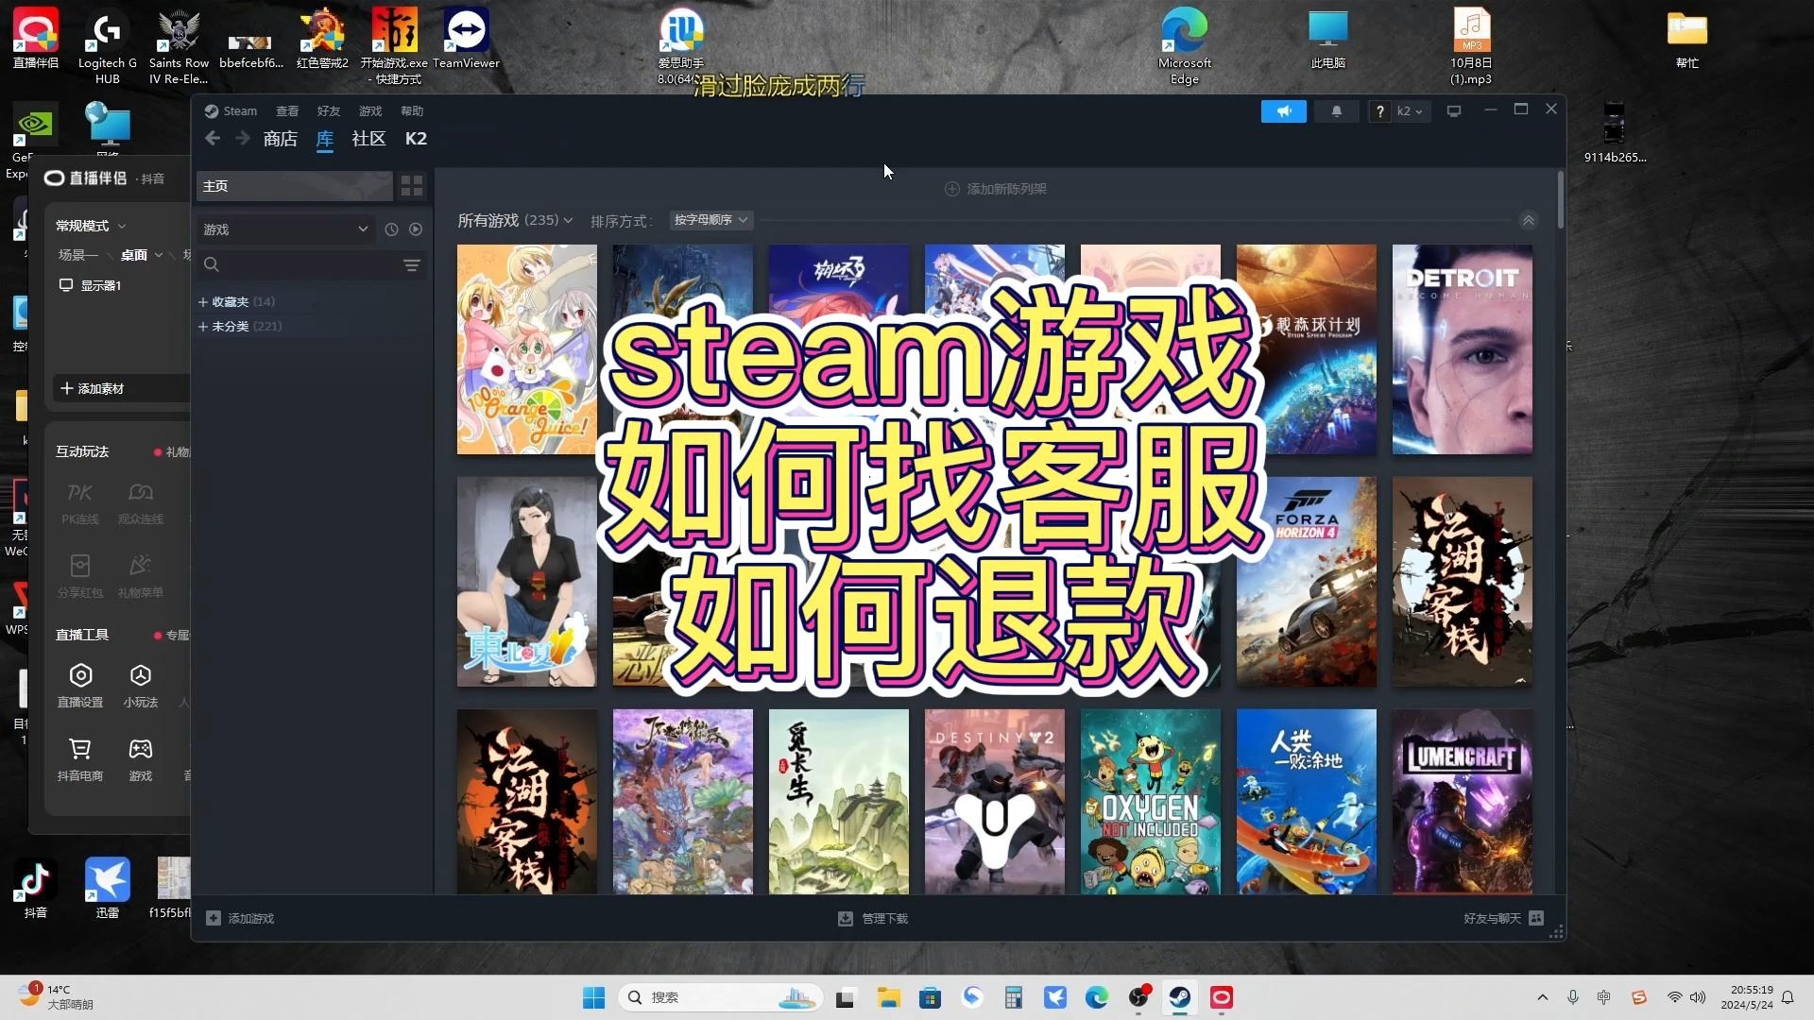
Task: Click 分享红包 icon in 直播伴侣
Action: click(80, 566)
